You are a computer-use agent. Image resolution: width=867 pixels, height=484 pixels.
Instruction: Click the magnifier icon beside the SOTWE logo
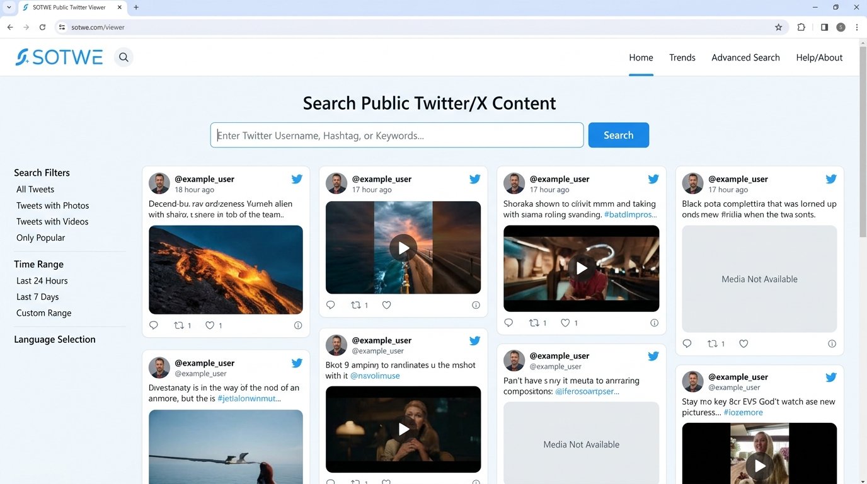(123, 57)
